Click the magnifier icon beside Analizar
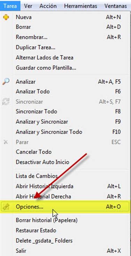Screen dimensions: 131x256 click(x=6, y=82)
